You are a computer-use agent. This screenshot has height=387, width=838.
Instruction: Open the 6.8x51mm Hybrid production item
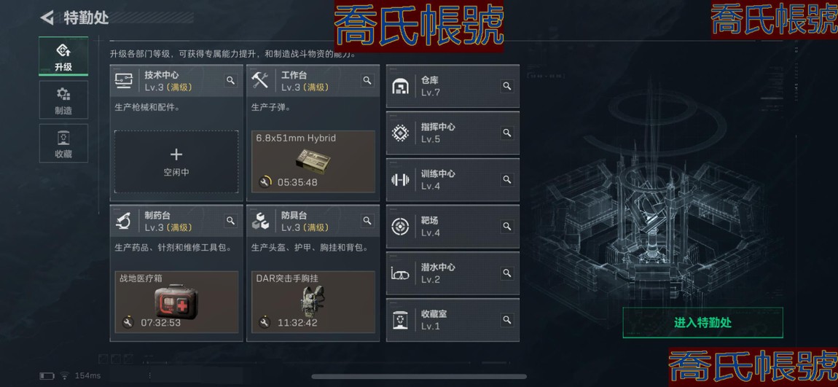click(x=313, y=161)
